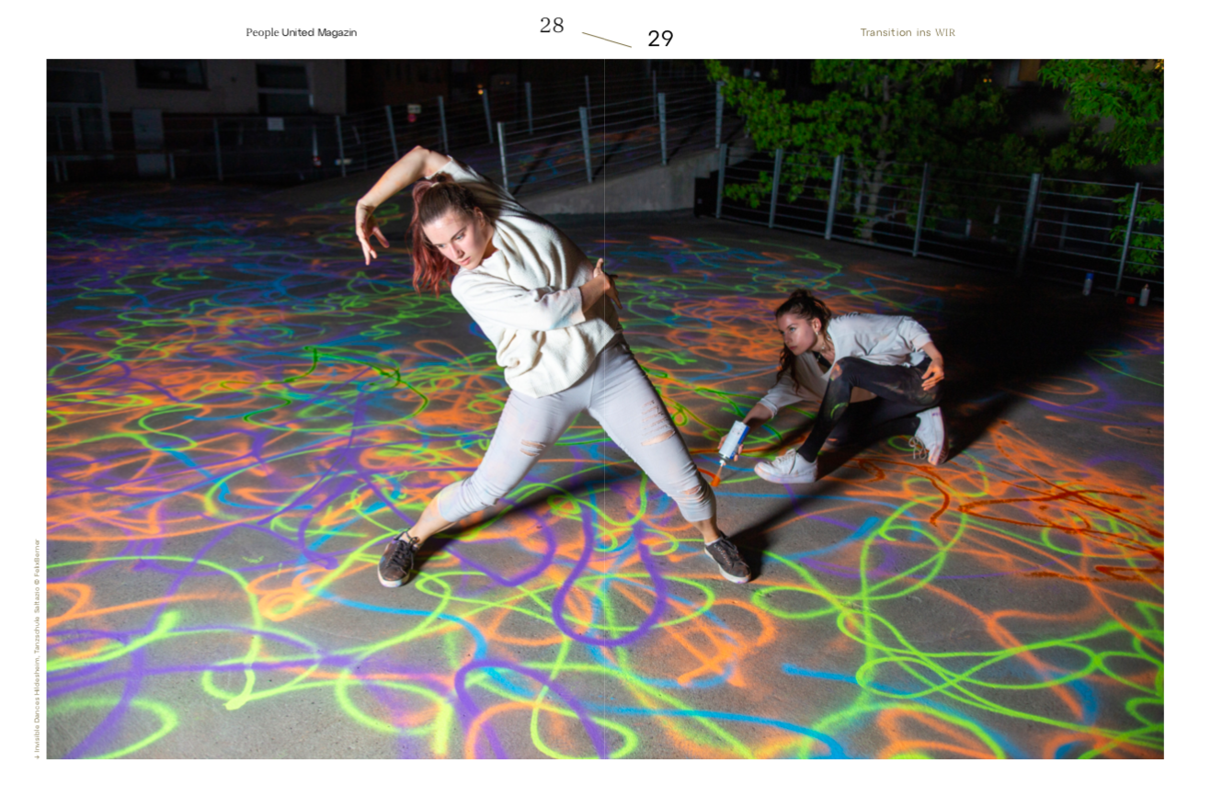Viewport: 1211px width, 807px height.
Task: Select page number 28
Action: (x=552, y=26)
